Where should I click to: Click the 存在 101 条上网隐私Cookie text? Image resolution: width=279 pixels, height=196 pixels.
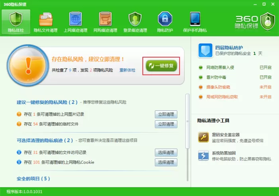click(x=59, y=162)
